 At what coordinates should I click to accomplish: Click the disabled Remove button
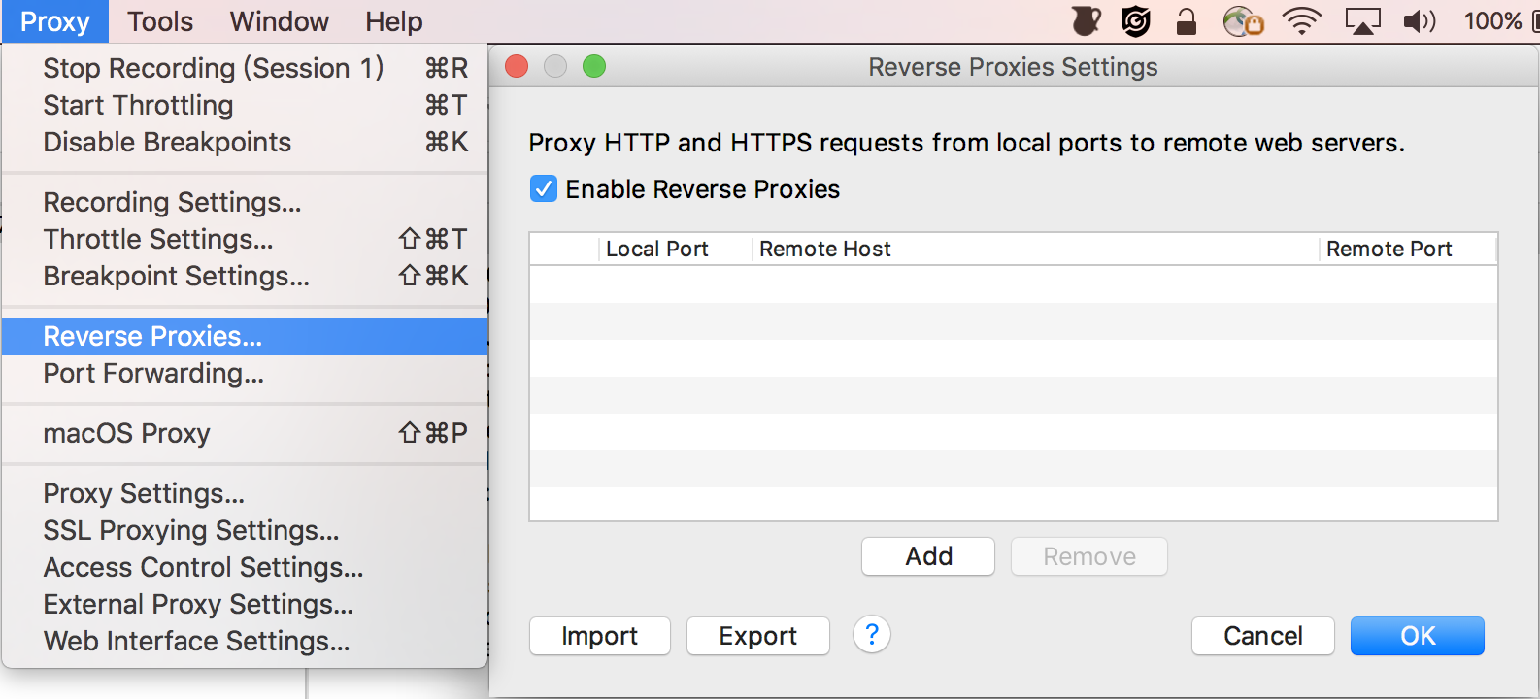coord(1089,556)
